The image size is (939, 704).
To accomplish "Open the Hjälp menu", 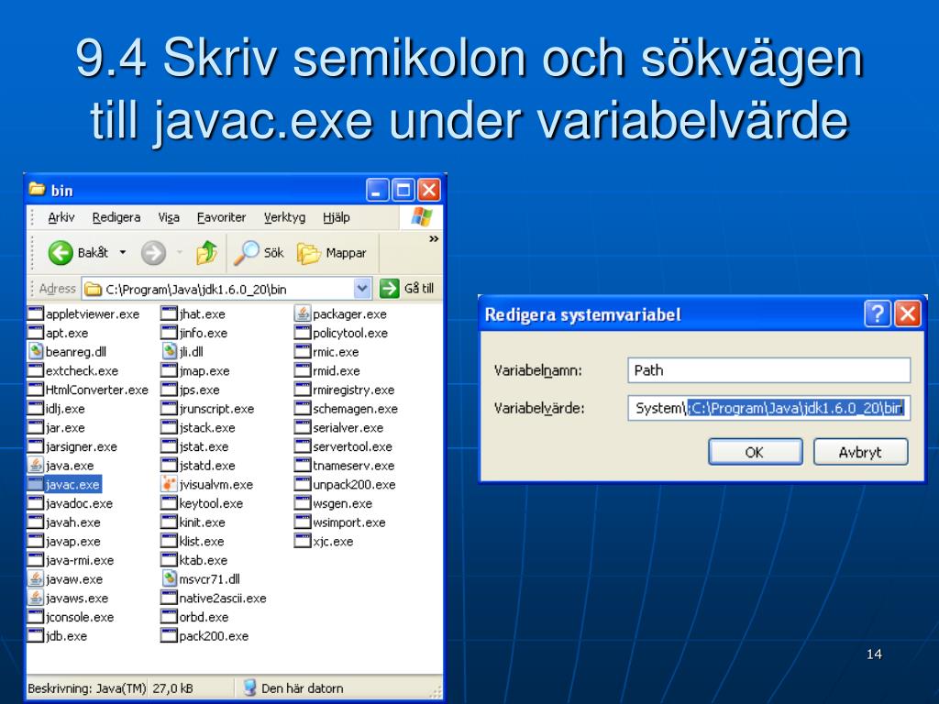I will 337,217.
